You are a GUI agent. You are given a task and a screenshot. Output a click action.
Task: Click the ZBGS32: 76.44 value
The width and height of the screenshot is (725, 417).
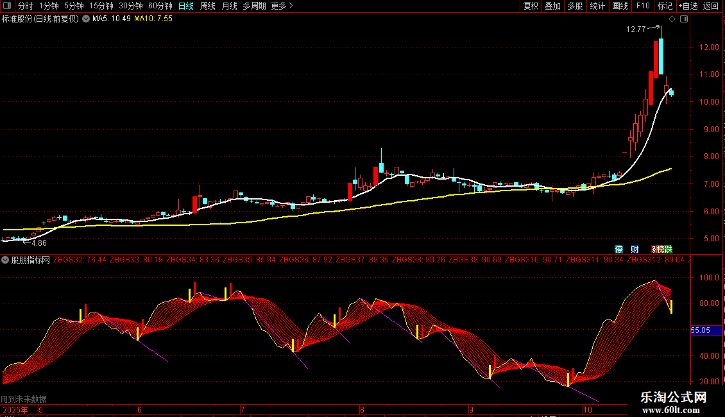click(x=80, y=260)
